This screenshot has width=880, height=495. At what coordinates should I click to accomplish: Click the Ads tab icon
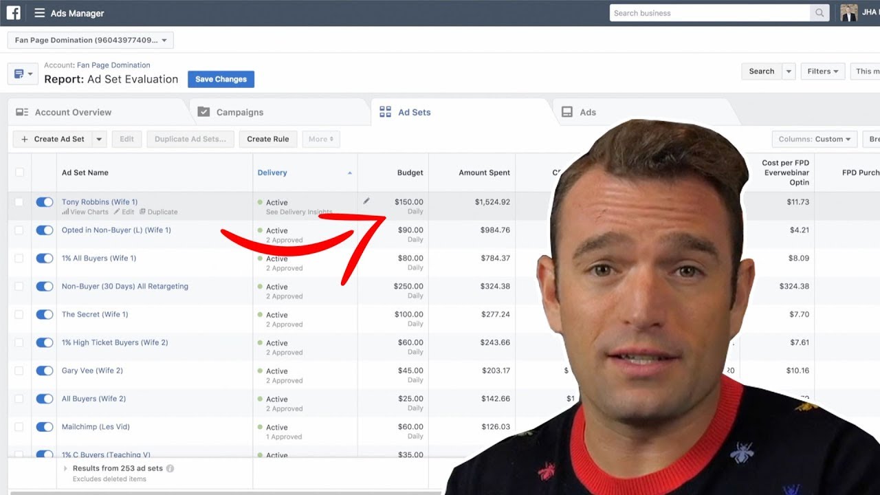(567, 112)
